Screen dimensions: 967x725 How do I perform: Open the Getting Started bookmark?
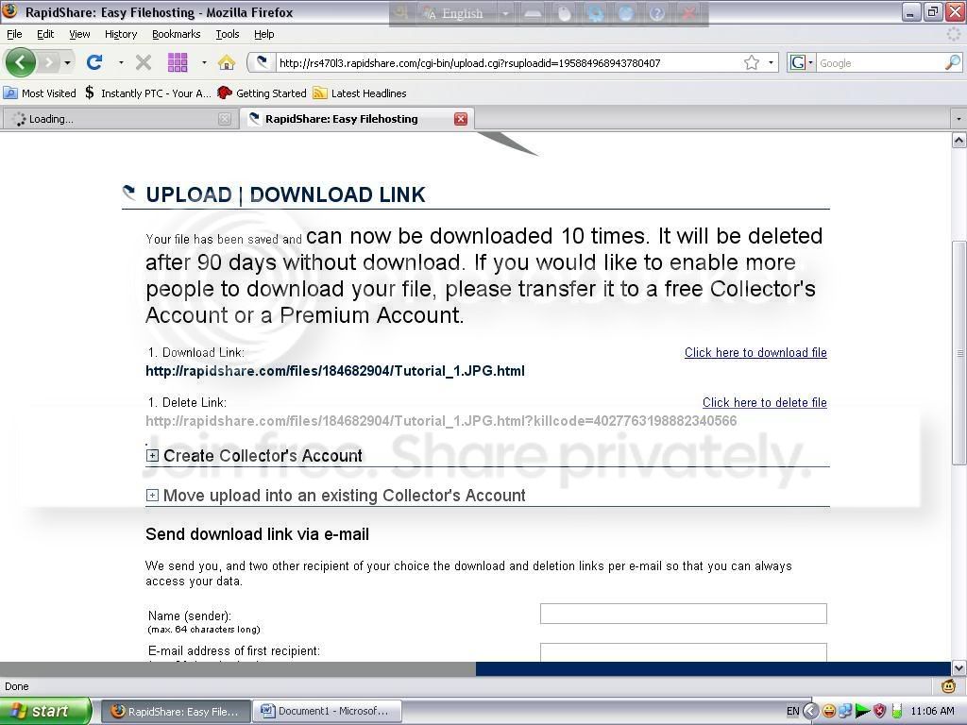click(263, 93)
